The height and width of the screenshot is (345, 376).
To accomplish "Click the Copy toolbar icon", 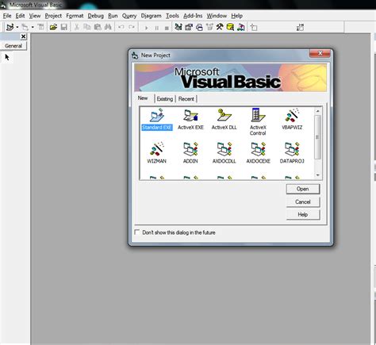I will pyautogui.click(x=87, y=27).
